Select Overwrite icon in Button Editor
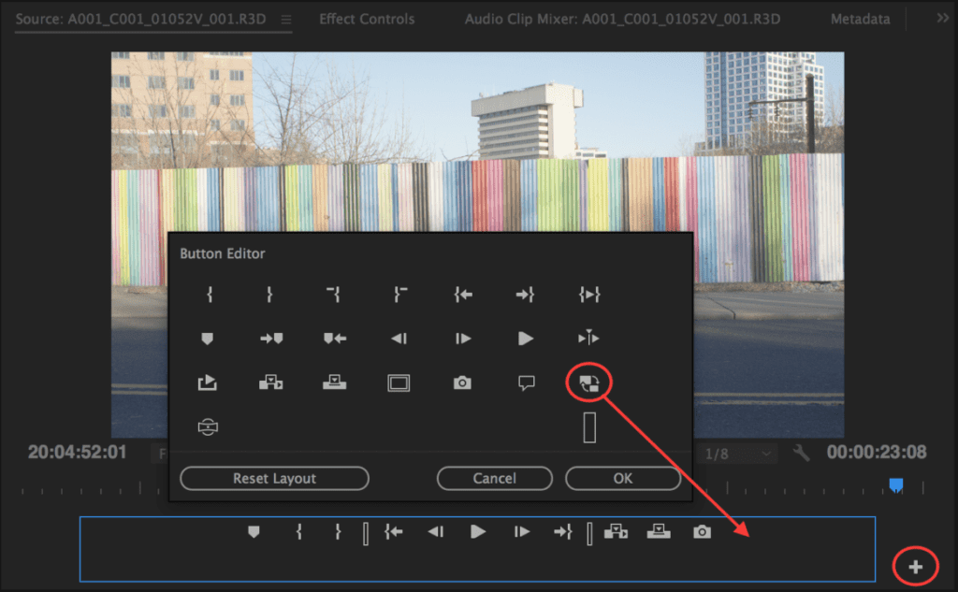958x592 pixels. click(x=335, y=383)
